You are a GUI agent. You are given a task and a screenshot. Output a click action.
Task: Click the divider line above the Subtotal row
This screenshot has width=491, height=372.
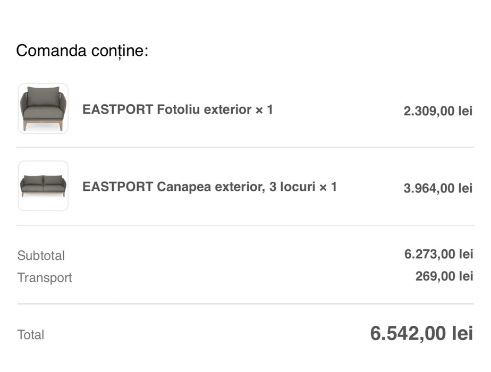coord(245,225)
